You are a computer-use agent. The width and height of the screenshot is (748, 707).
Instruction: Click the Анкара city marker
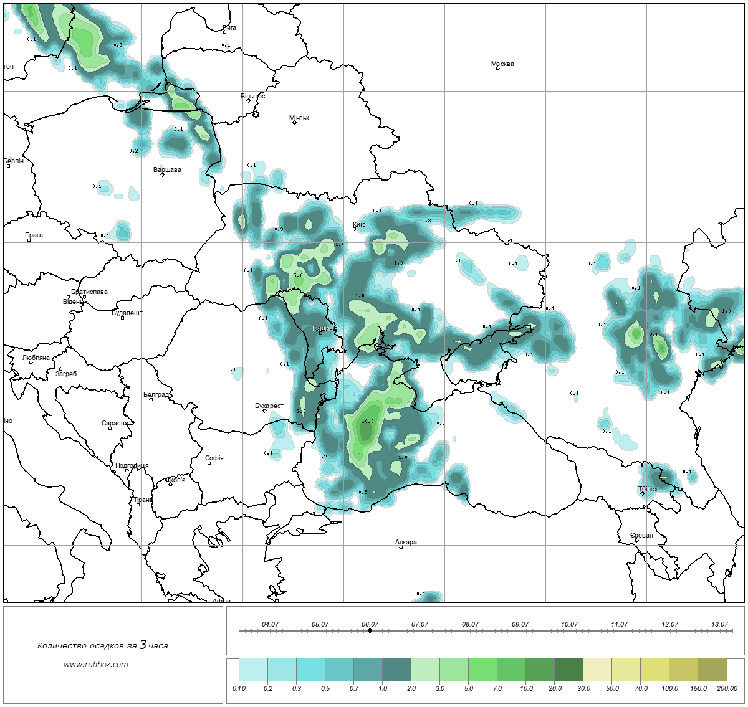pos(401,547)
